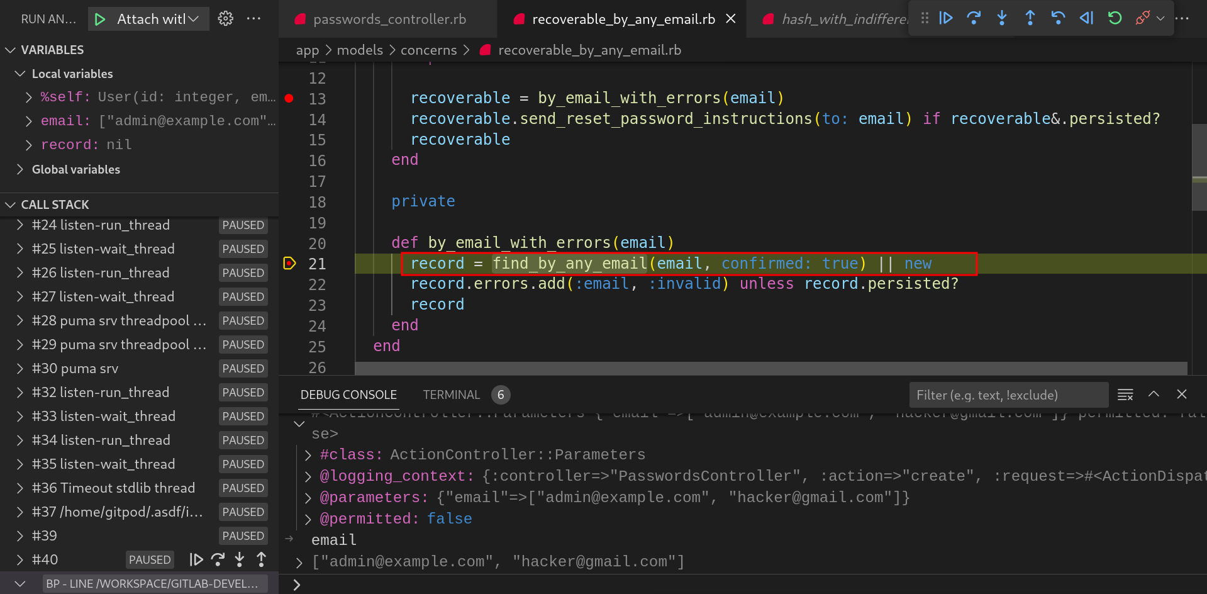1207x594 pixels.
Task: Toggle the breakpoint on line 13
Action: 289,98
